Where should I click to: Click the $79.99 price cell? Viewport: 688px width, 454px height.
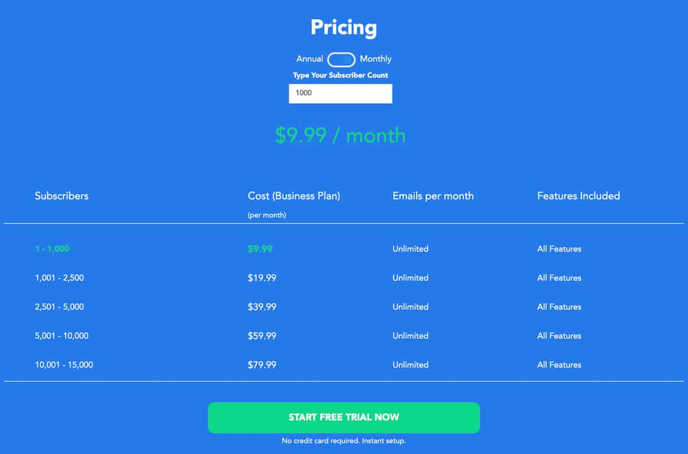point(262,365)
